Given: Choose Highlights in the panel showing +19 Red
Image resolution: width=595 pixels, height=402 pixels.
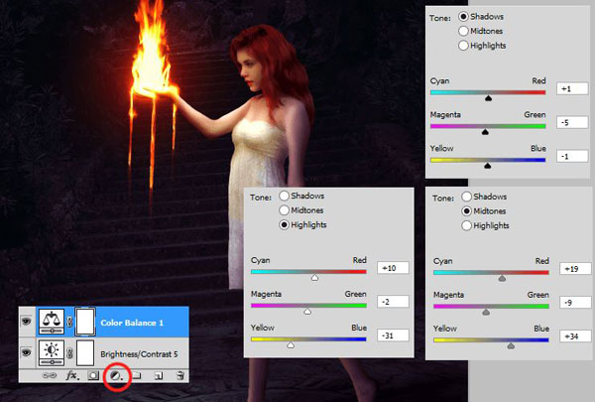Looking at the screenshot, I should [x=467, y=225].
